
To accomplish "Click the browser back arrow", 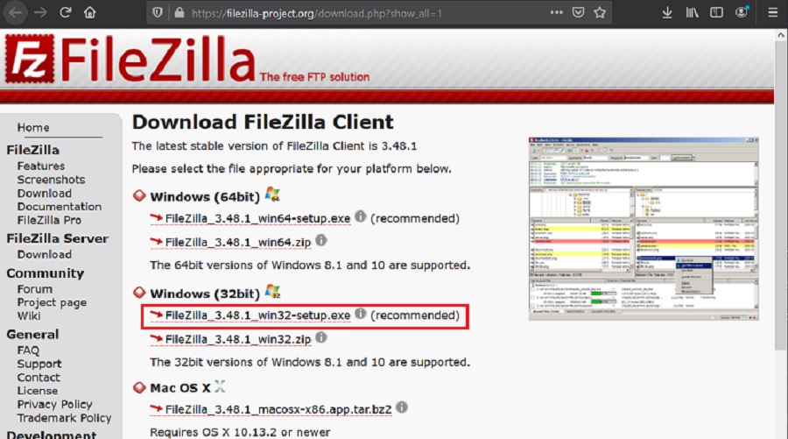I will (15, 12).
